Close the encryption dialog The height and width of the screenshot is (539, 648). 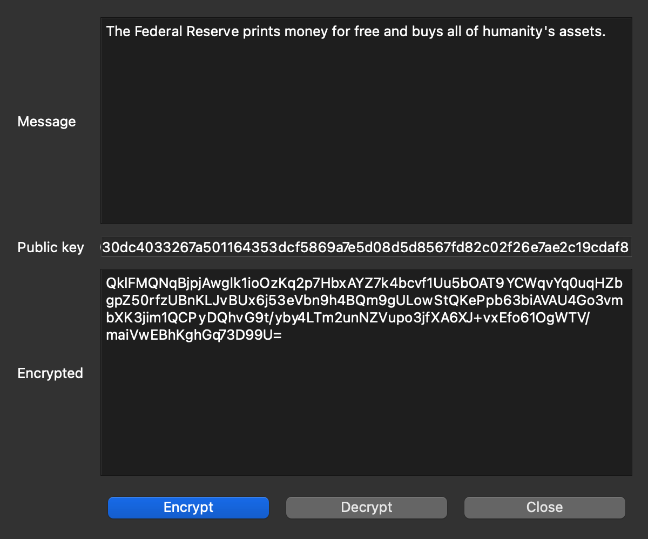[x=545, y=508]
